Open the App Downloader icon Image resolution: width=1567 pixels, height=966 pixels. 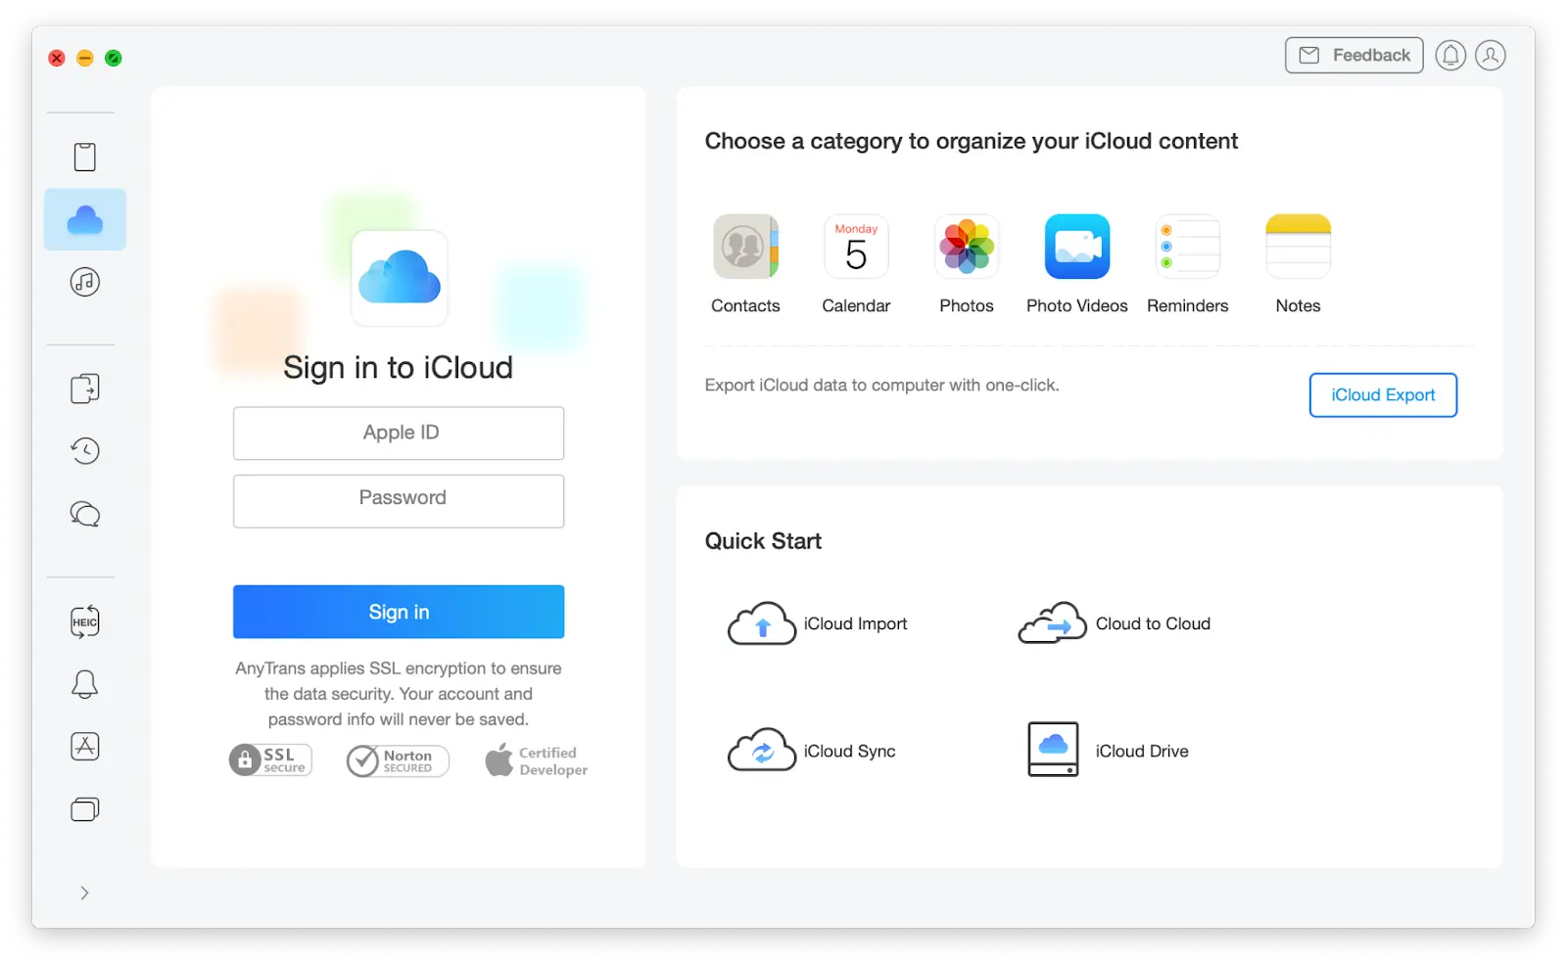click(x=85, y=746)
